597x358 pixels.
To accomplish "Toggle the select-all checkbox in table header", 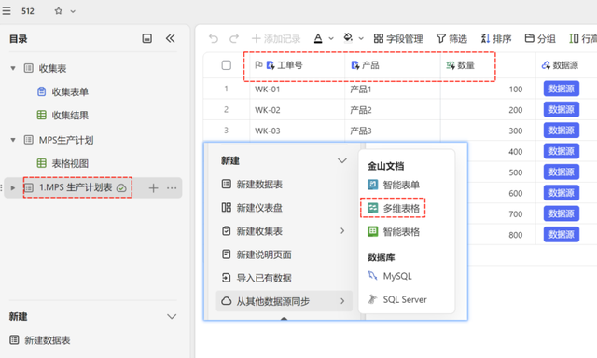I will point(226,65).
